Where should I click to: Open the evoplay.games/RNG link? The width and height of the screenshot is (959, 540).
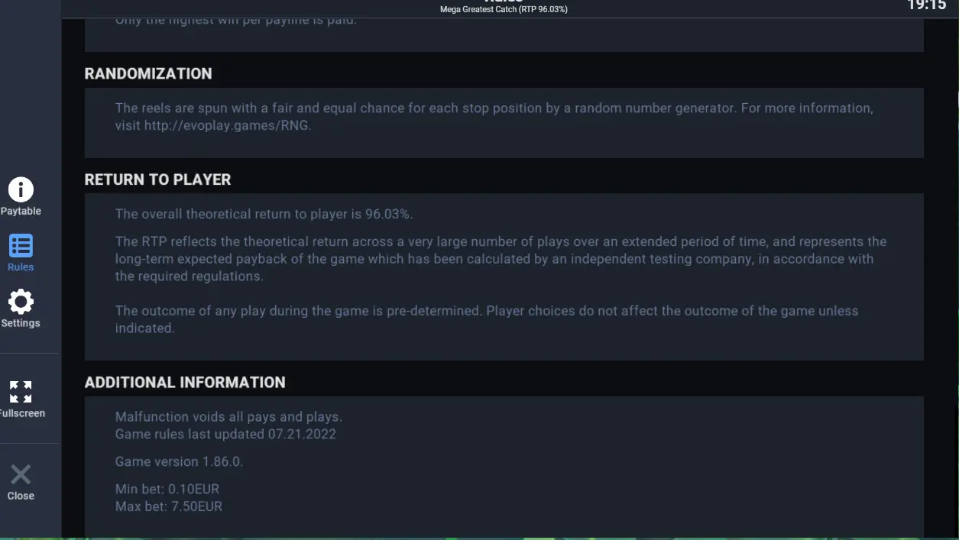[227, 125]
